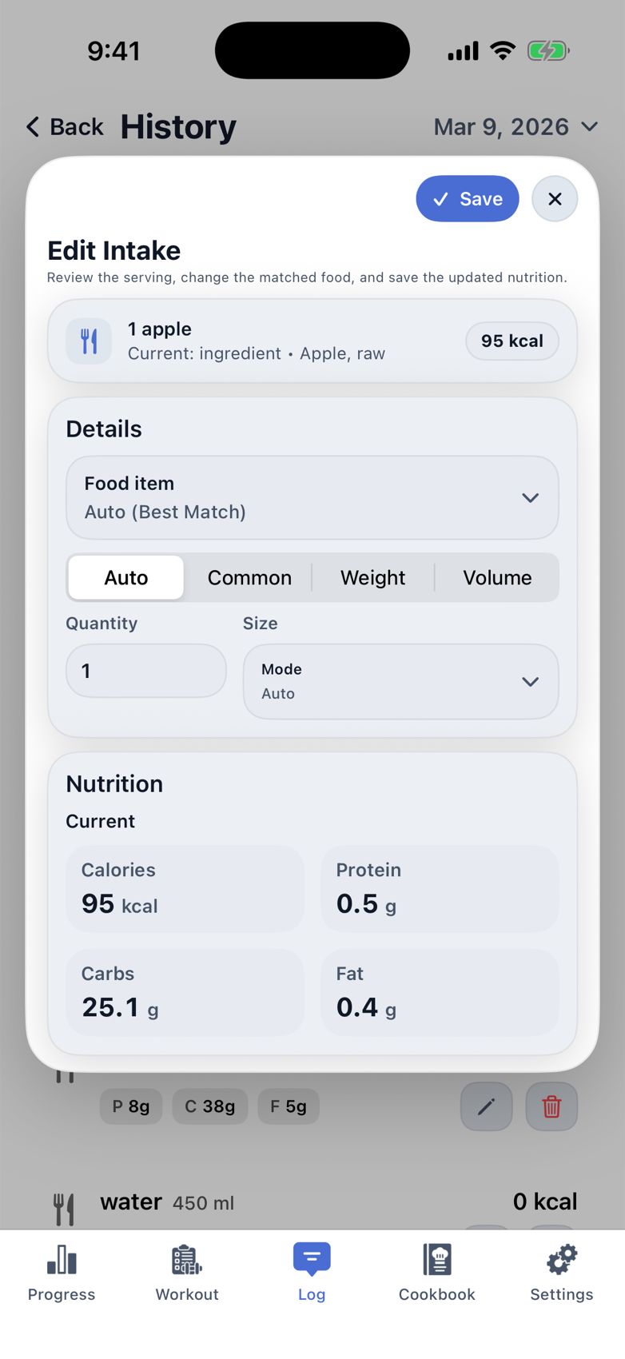625x1359 pixels.
Task: Select the Auto serving mode segment
Action: coord(126,577)
